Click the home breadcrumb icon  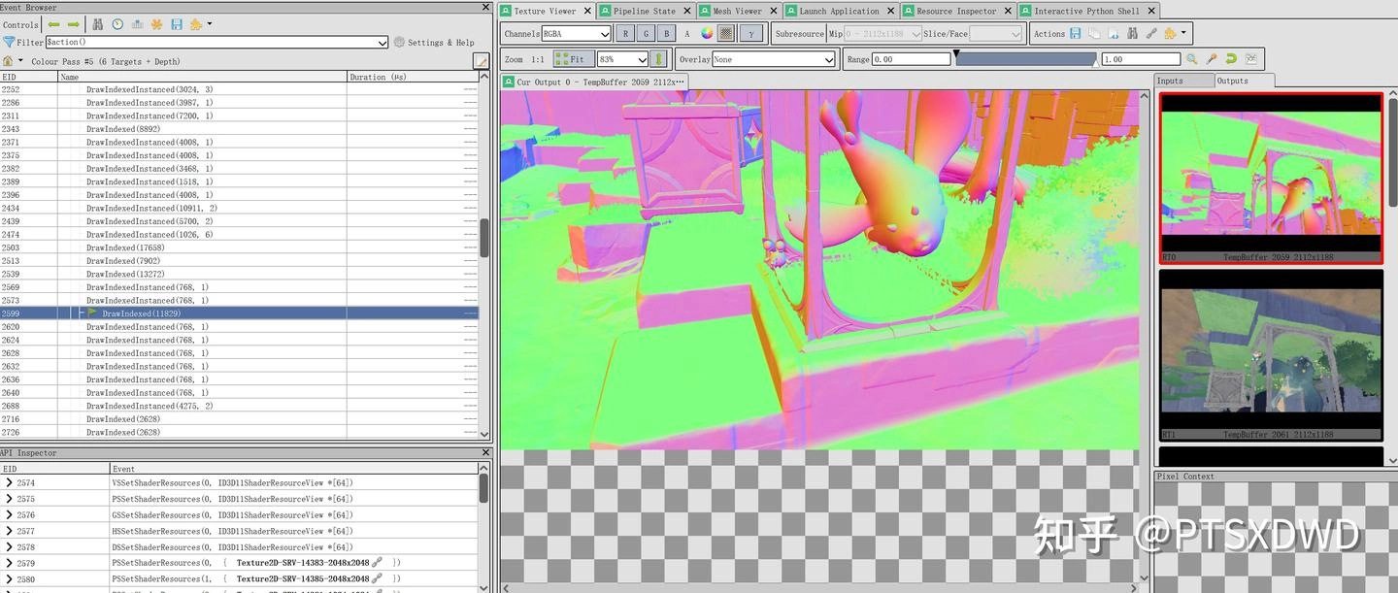tap(9, 61)
